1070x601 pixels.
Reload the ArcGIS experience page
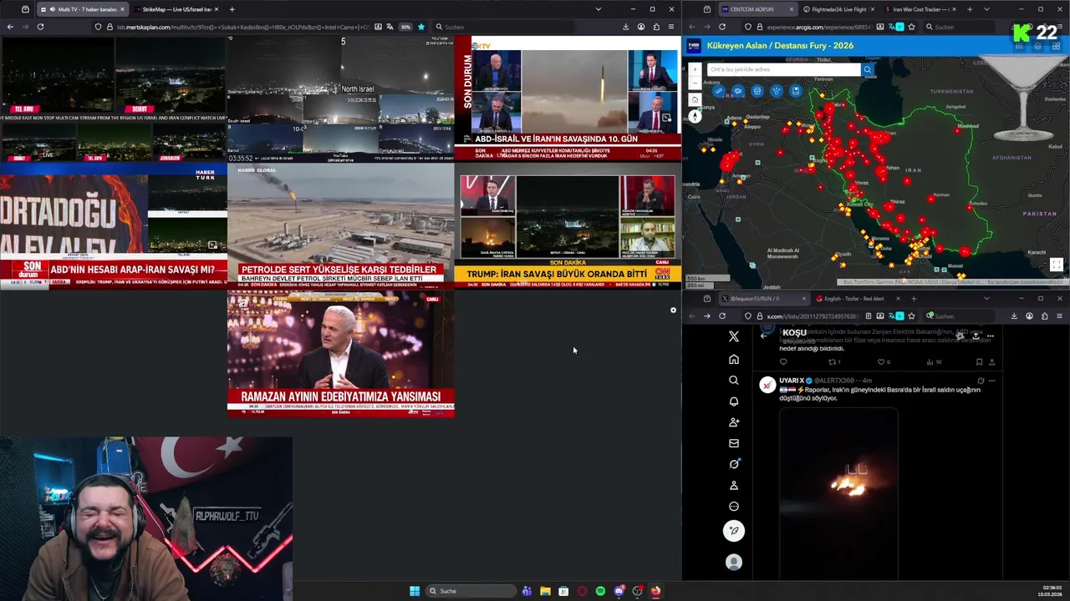tap(722, 27)
